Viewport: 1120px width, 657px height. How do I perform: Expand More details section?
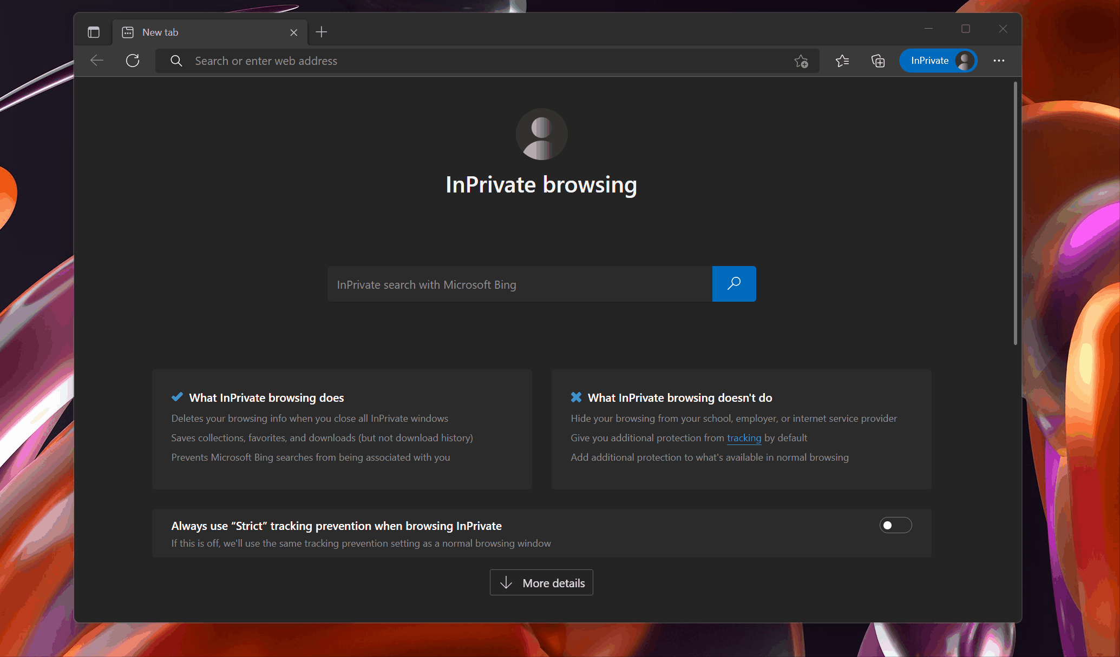[541, 582]
